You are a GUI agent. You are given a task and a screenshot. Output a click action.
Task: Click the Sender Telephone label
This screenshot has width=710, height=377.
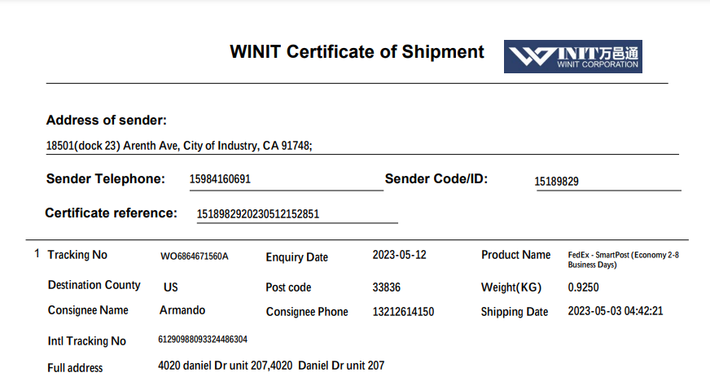pos(106,179)
